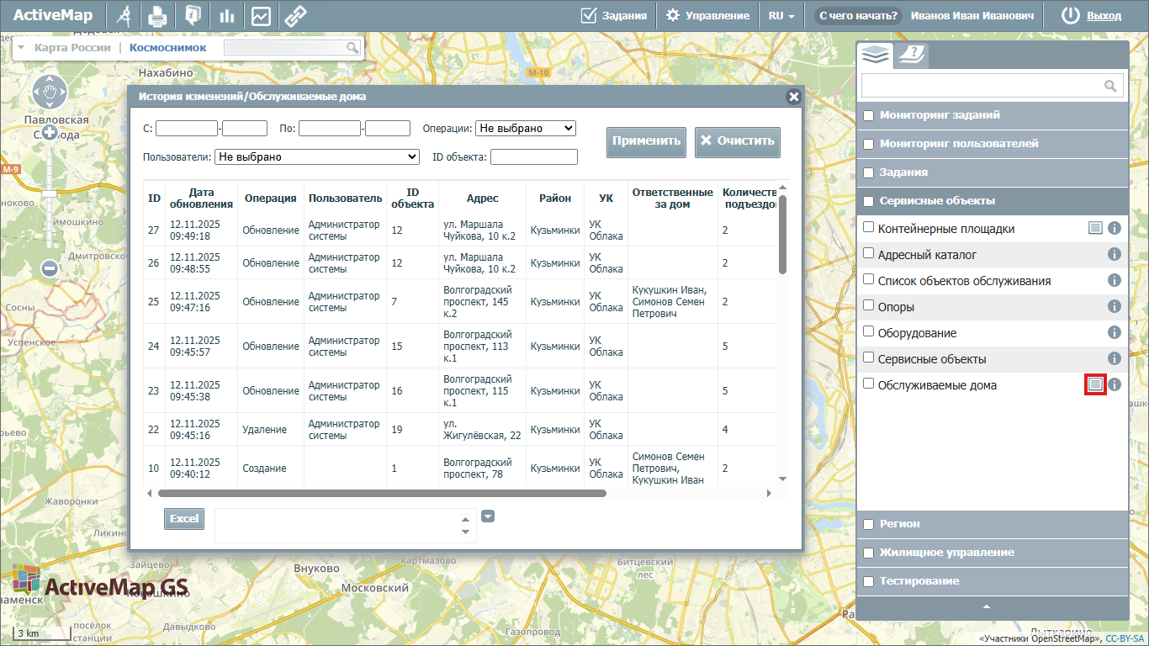
Task: Click the print map icon
Action: [158, 15]
